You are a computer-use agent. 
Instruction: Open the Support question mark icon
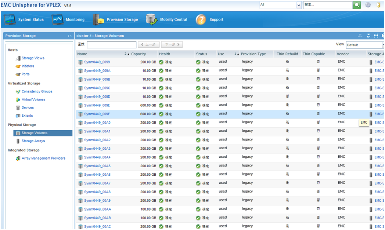click(201, 19)
